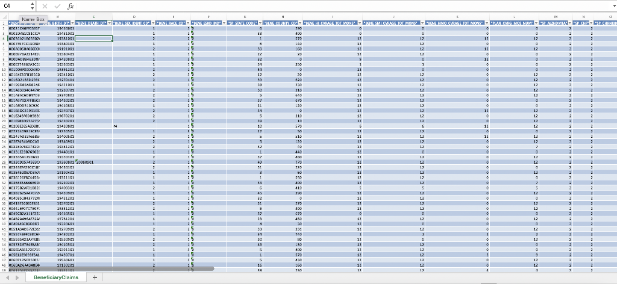
Task: Open the SP_CHF filter dropdown
Action: tap(590, 23)
